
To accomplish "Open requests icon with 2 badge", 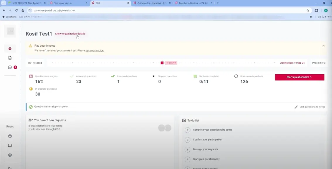I will pos(10,67).
